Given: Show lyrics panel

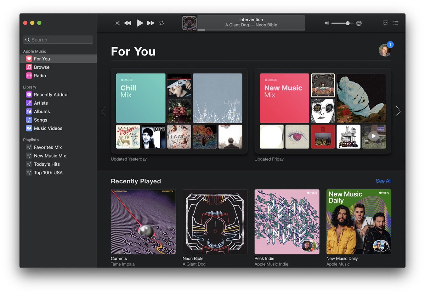Looking at the screenshot, I should click(385, 23).
